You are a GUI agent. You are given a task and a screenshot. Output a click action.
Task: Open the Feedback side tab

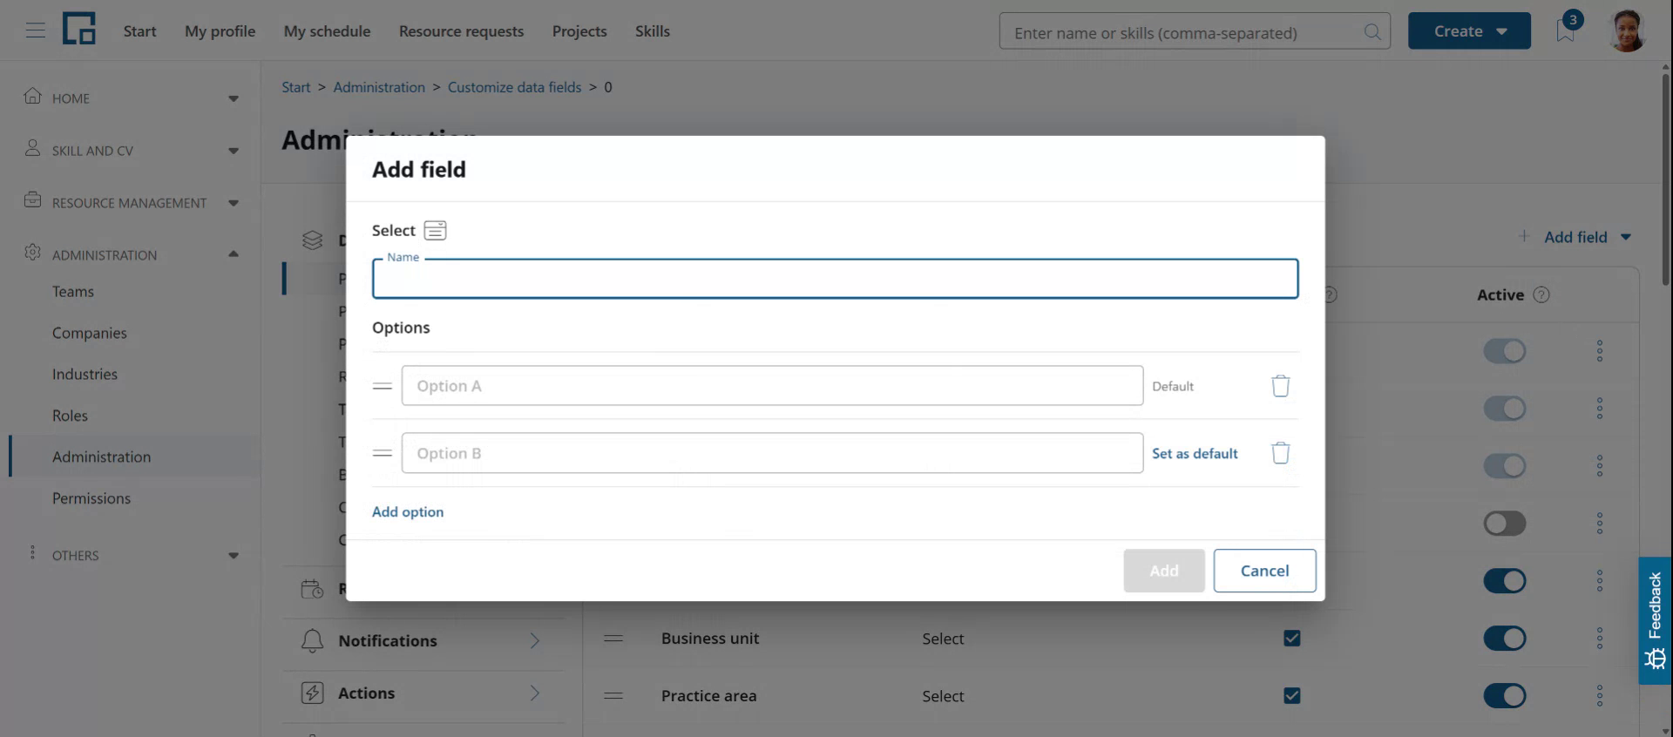click(x=1655, y=620)
